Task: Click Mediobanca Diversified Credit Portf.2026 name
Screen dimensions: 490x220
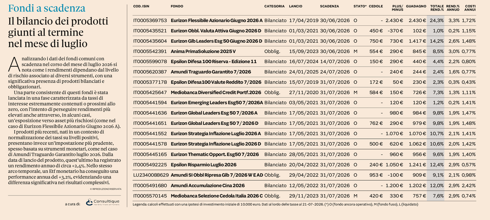Action: click(216, 92)
